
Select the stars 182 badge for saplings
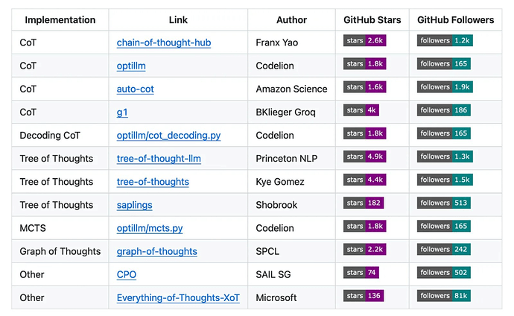pos(363,203)
